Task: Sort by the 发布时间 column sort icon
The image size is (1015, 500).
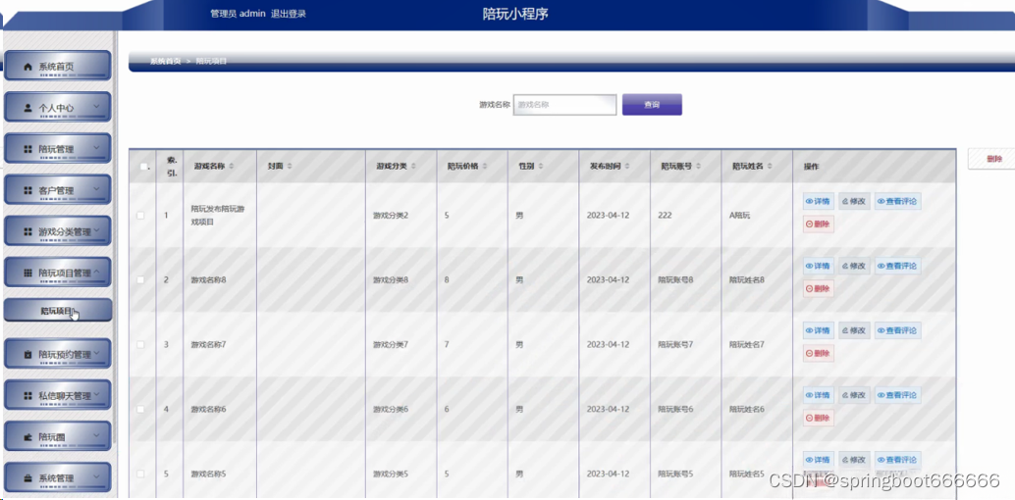Action: coord(628,167)
